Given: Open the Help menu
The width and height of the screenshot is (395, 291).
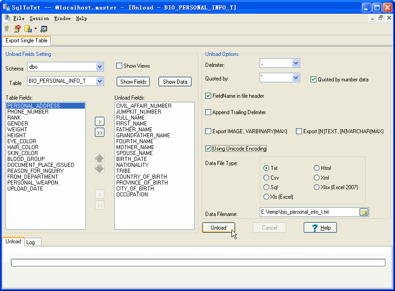Looking at the screenshot, I should [81, 19].
